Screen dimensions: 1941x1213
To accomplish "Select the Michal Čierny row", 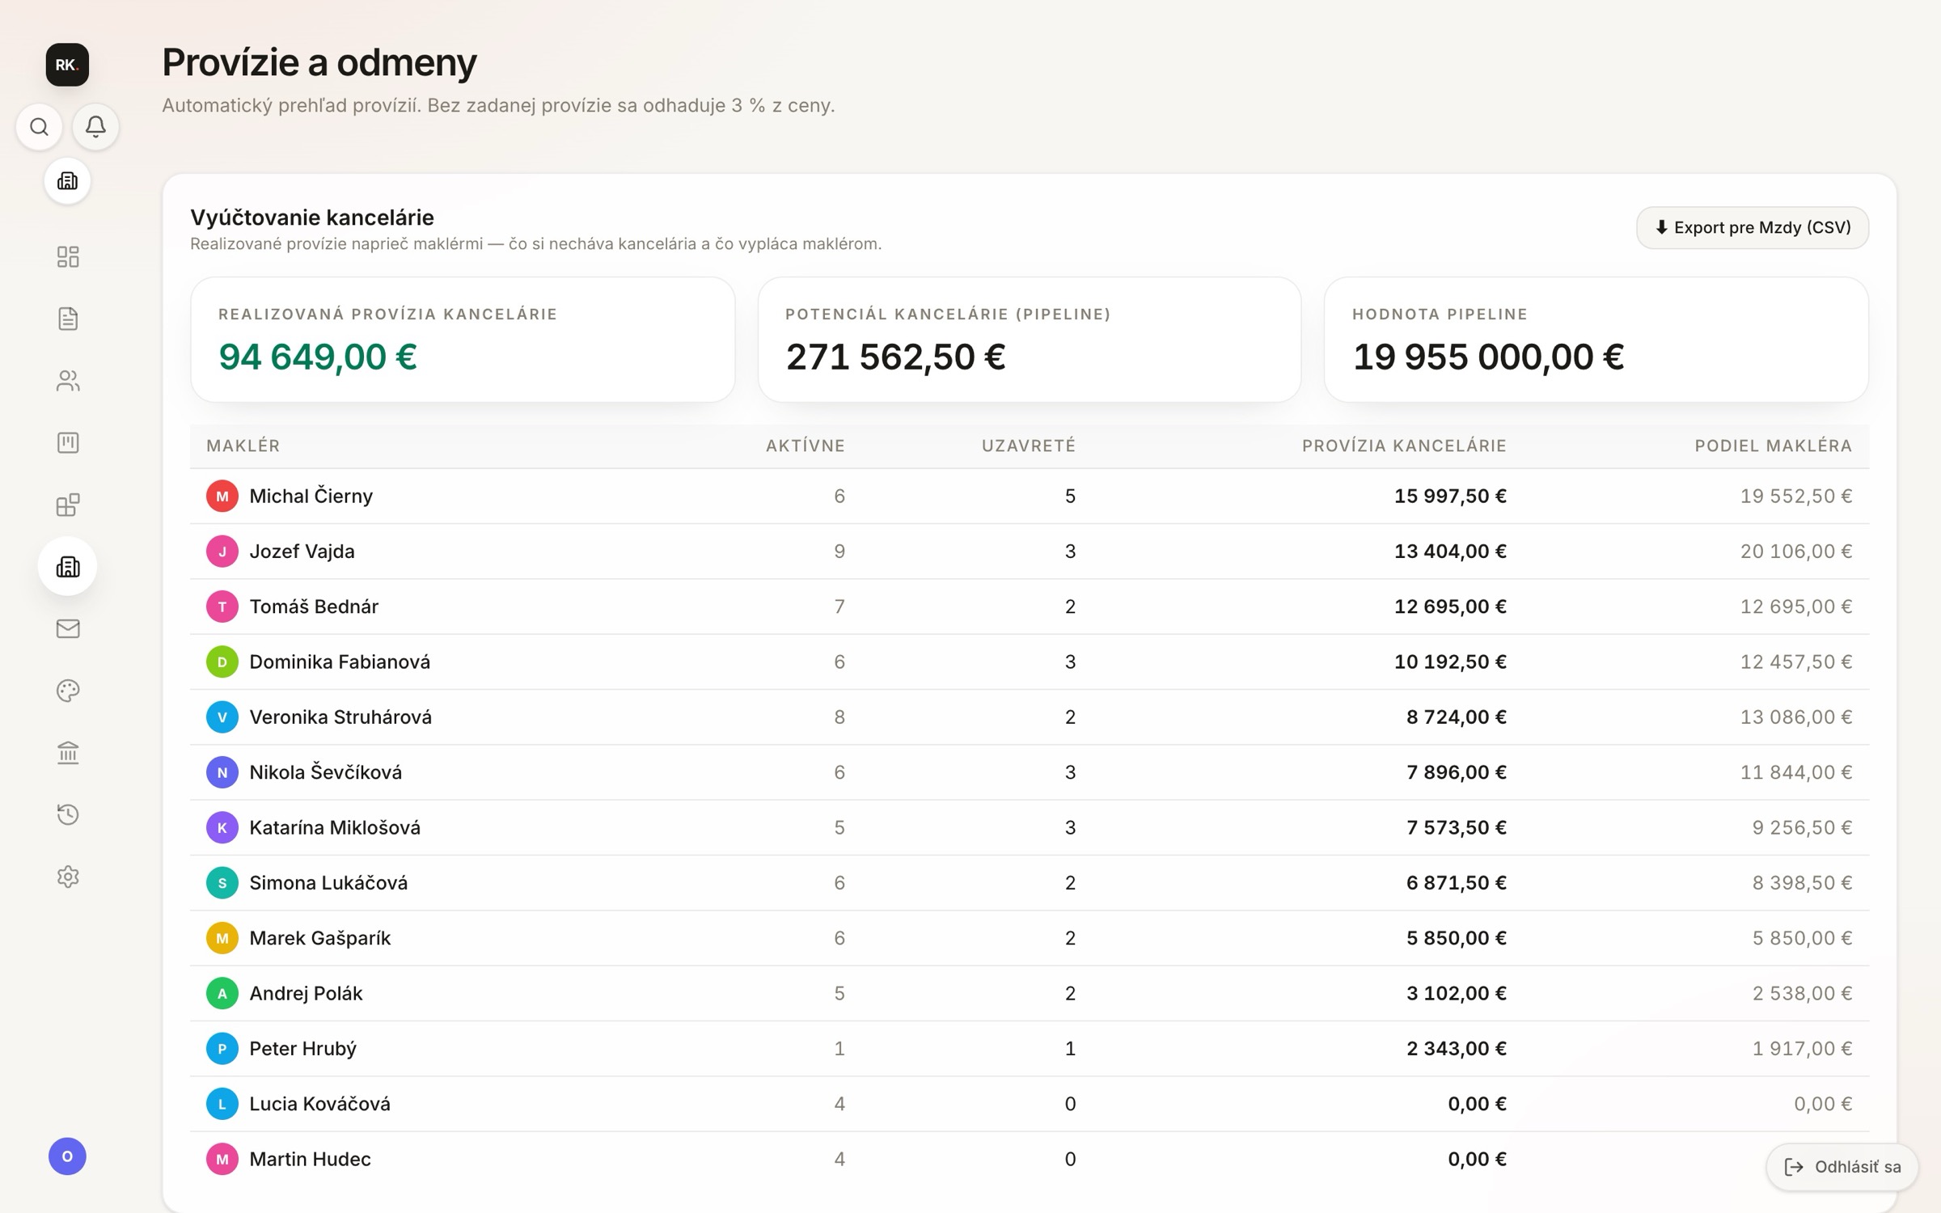I will (x=1030, y=496).
